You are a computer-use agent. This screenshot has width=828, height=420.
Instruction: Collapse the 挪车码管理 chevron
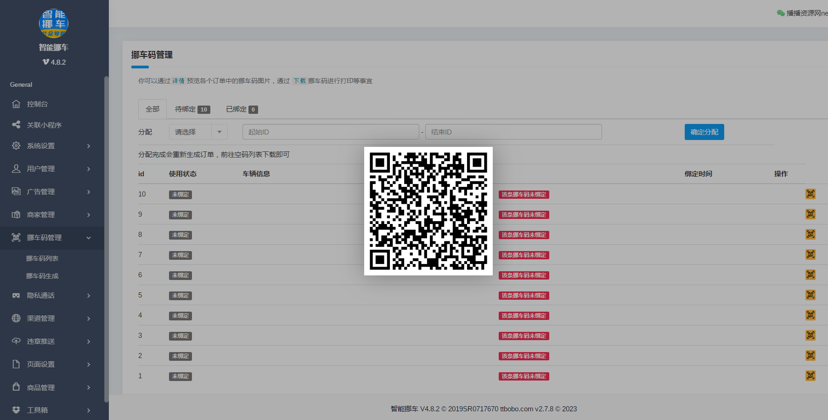(89, 238)
